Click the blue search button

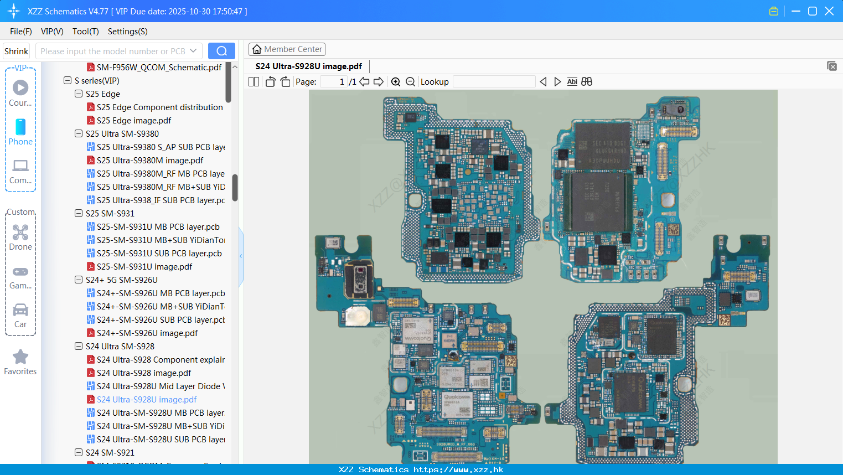tap(221, 51)
